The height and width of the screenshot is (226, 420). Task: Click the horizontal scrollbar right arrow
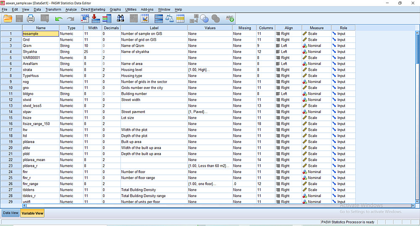pos(413,205)
